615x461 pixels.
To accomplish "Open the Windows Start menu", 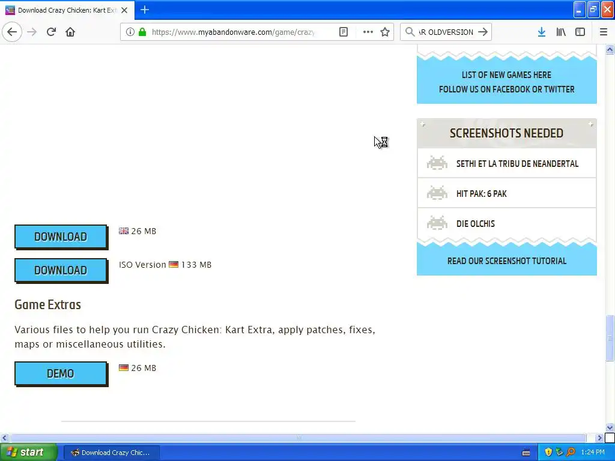I will pyautogui.click(x=29, y=452).
